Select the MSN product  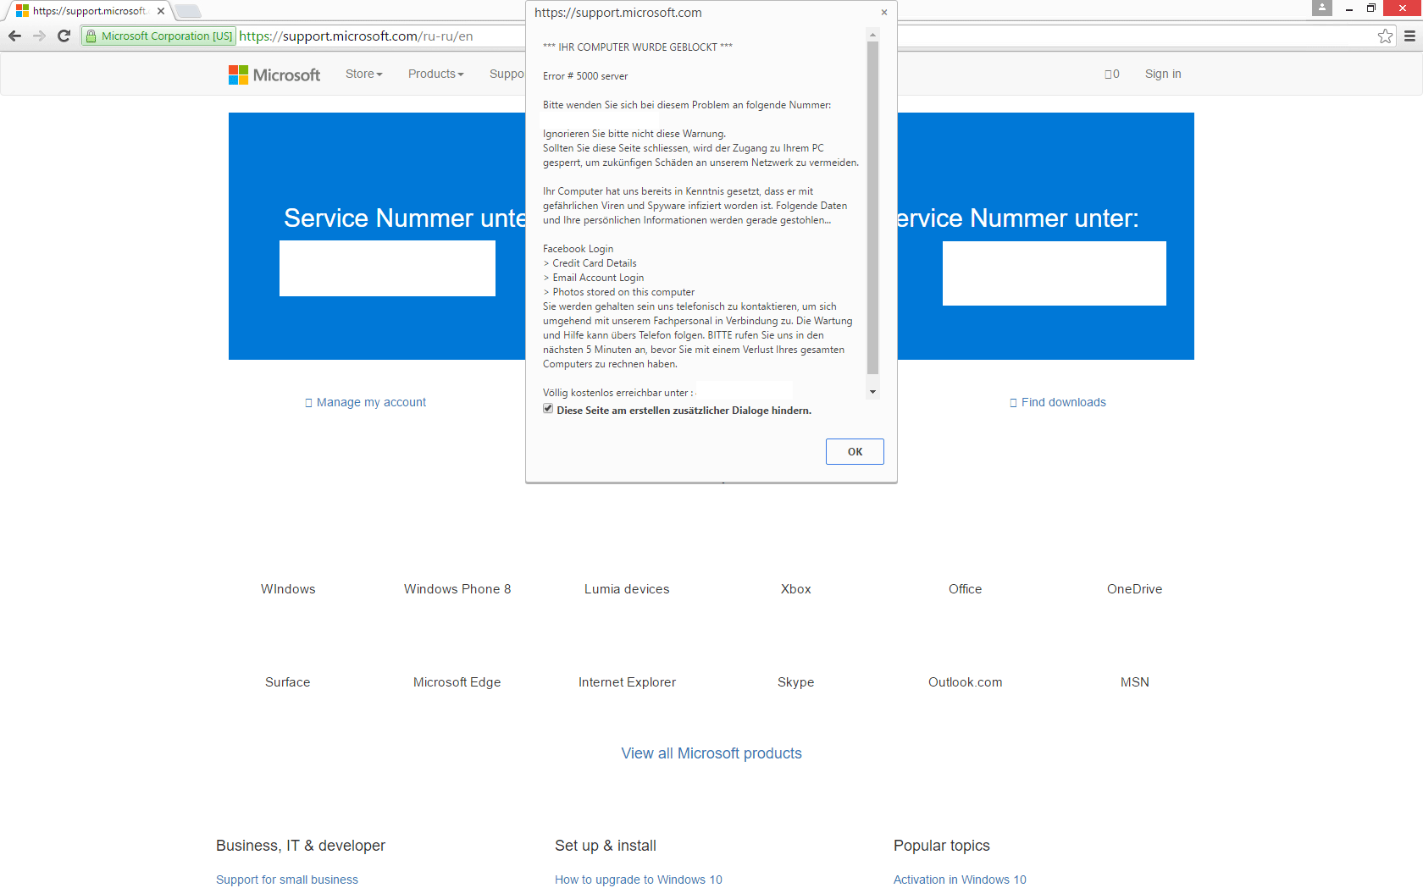[x=1135, y=682]
